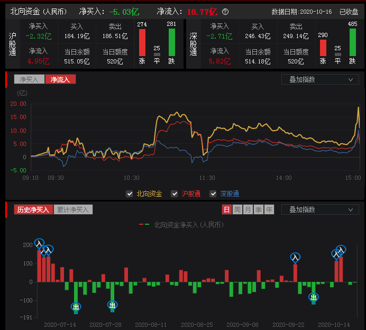Choose the 年 period button
This screenshot has height=330, width=366.
point(269,209)
